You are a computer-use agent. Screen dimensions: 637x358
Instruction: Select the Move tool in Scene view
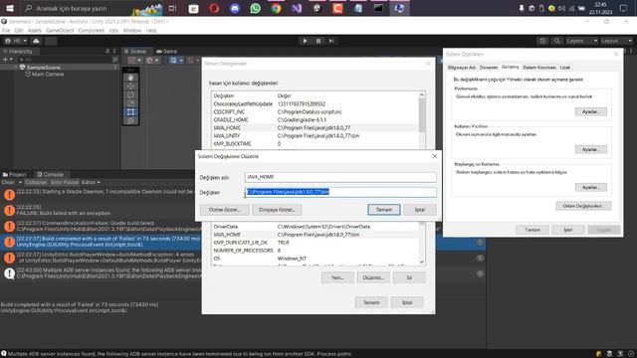[130, 87]
